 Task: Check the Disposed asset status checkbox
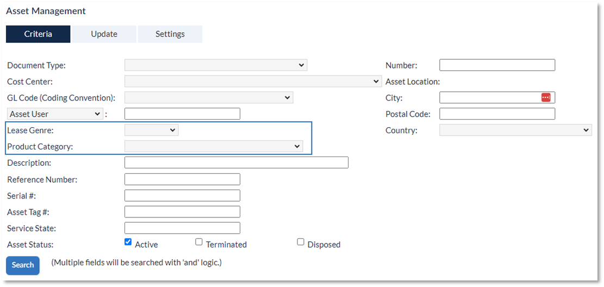click(x=301, y=242)
